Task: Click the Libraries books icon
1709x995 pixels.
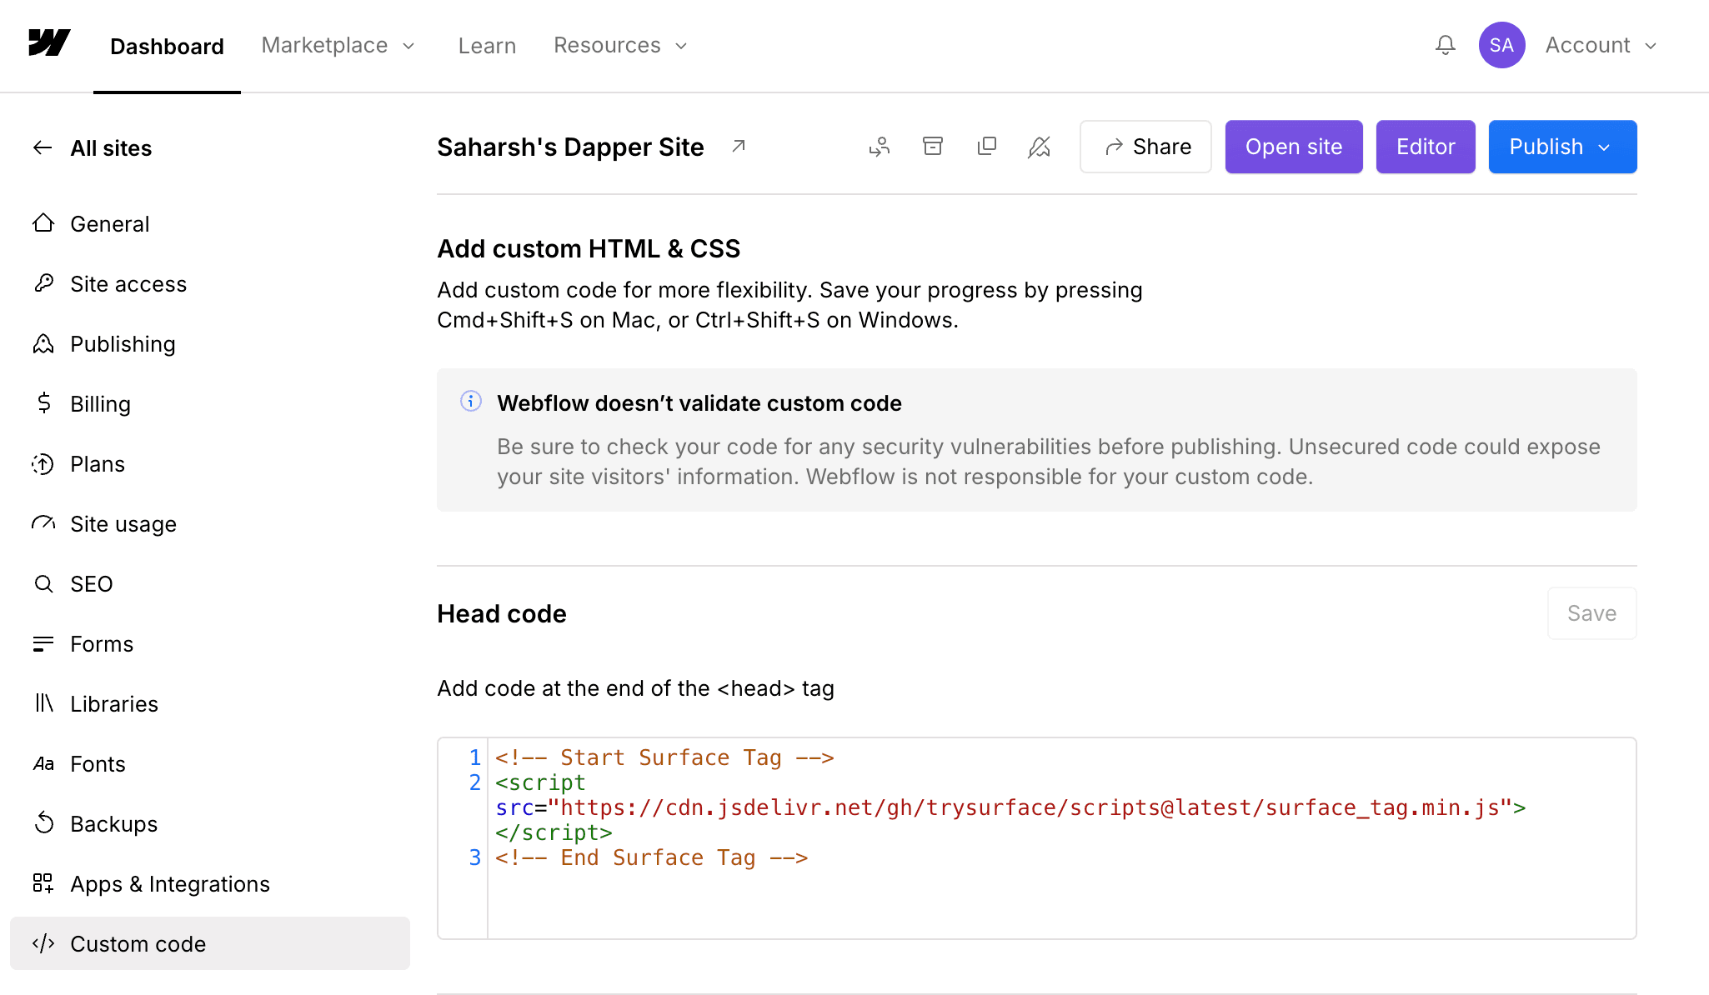Action: pyautogui.click(x=43, y=703)
